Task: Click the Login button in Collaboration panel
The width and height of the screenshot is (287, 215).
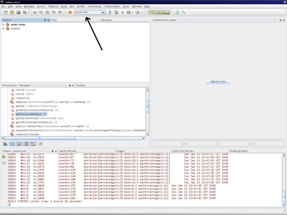Action: click(x=184, y=143)
